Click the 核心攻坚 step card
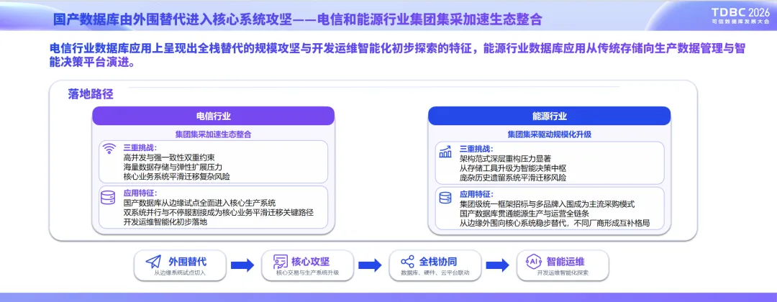777x302 pixels. pyautogui.click(x=308, y=265)
